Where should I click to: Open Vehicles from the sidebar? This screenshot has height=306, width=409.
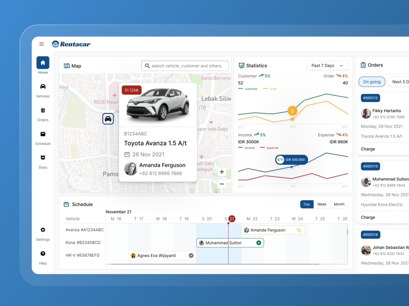click(x=43, y=91)
